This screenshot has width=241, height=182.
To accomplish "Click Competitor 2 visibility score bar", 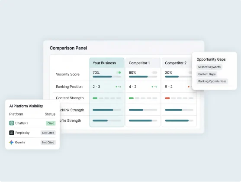I will [x=179, y=77].
